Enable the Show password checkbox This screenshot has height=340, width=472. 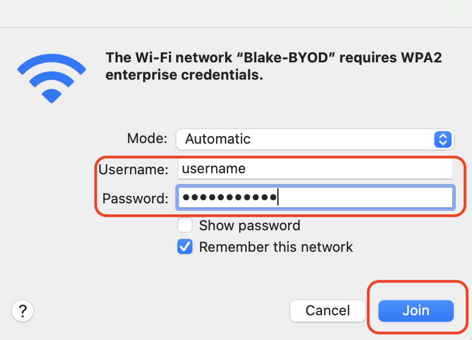185,225
